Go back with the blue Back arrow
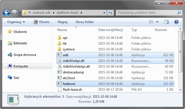Viewport: 185px width, 109px height. [6, 13]
